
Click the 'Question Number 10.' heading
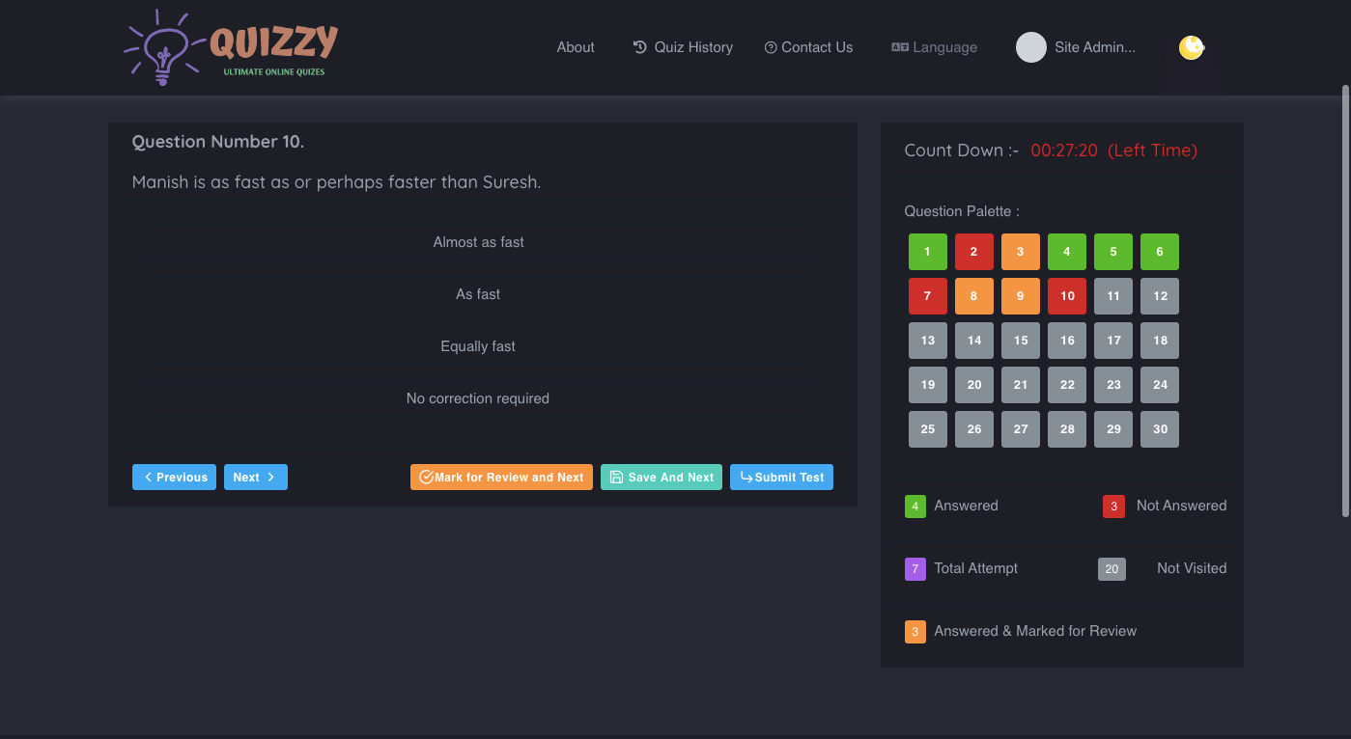(218, 142)
